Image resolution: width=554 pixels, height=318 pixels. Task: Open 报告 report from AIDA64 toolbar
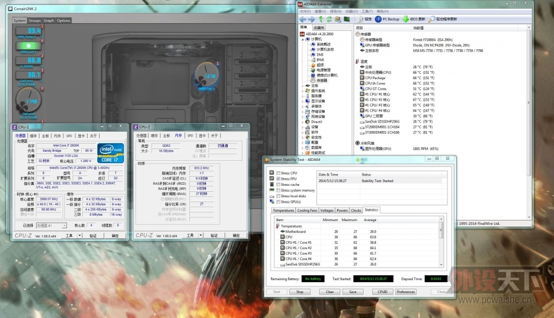(364, 19)
